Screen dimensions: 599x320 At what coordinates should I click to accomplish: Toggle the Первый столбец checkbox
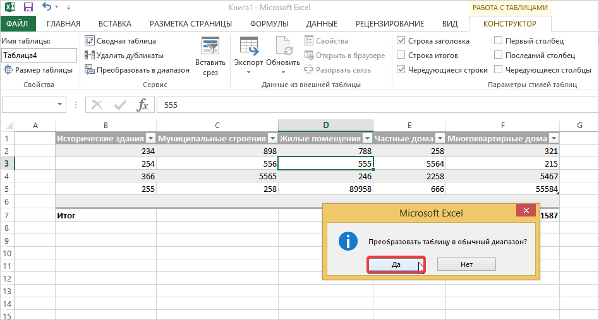tap(499, 41)
